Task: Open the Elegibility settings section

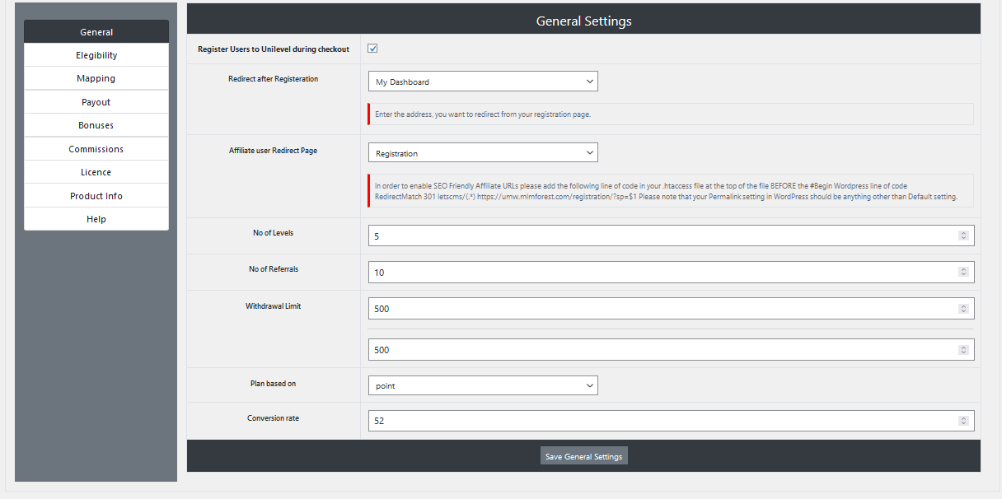Action: (96, 54)
